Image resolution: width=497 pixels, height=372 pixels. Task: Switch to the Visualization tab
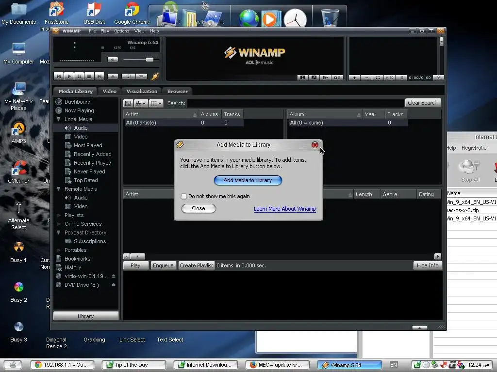(x=142, y=91)
